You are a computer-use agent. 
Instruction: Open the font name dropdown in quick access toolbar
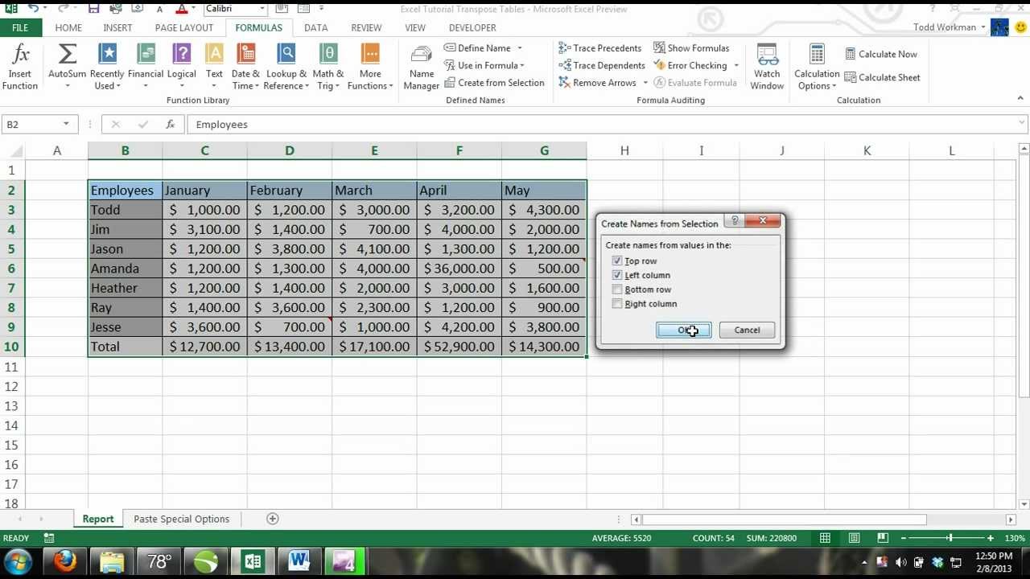pos(262,8)
